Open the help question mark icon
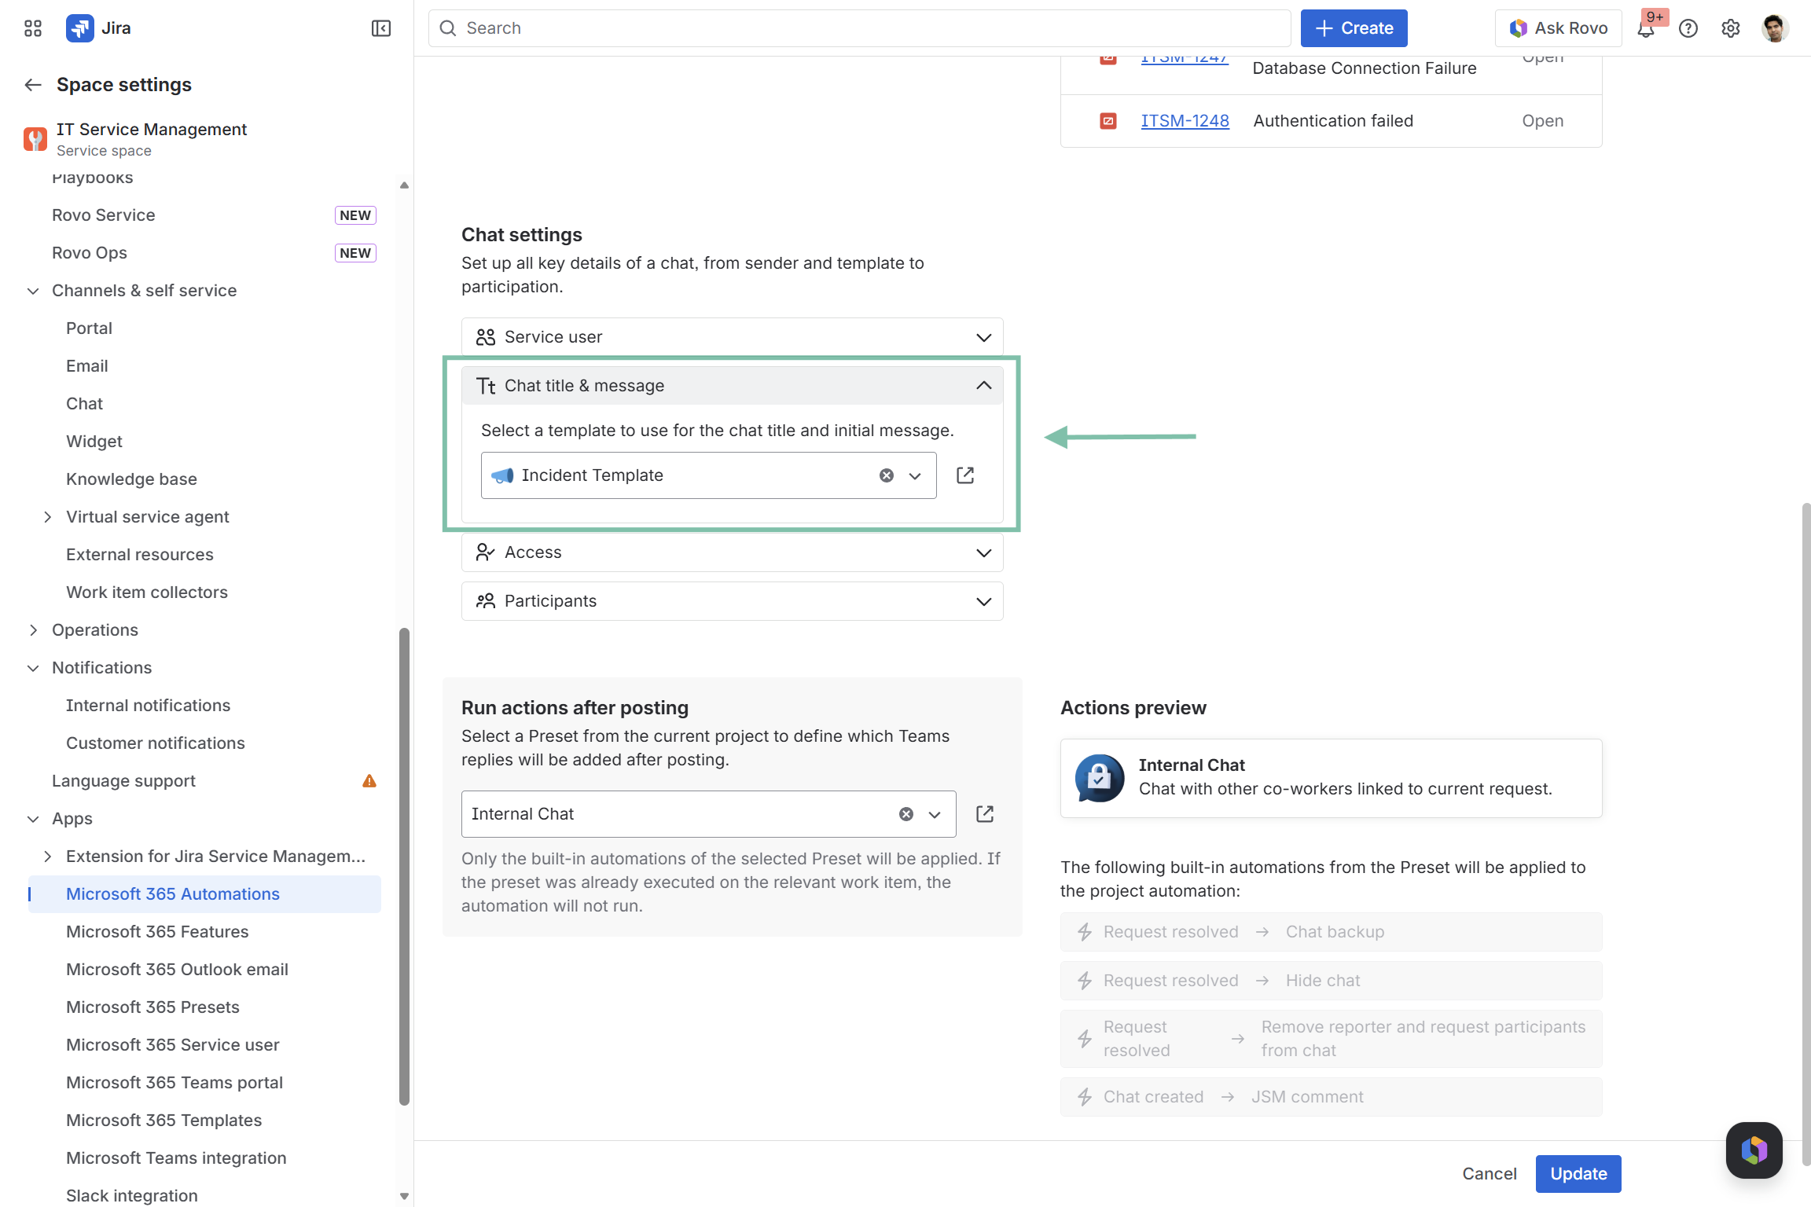 point(1688,28)
